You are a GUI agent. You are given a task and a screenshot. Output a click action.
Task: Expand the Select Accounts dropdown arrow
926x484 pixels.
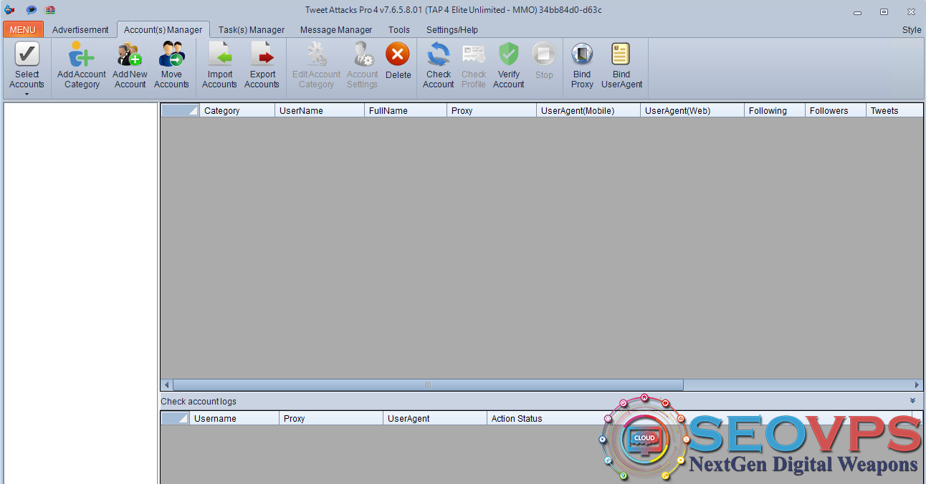coord(27,94)
